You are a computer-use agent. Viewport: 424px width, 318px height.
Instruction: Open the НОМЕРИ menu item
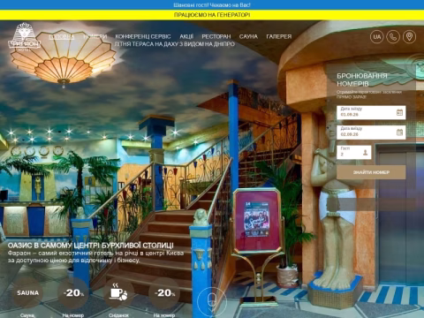click(95, 36)
